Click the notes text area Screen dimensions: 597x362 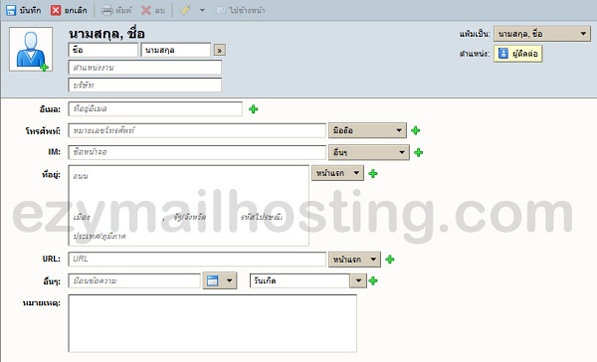point(213,323)
